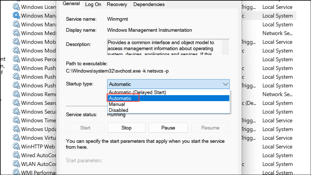Click the Description box scrollbar
This screenshot has width=311, height=175.
[225, 47]
